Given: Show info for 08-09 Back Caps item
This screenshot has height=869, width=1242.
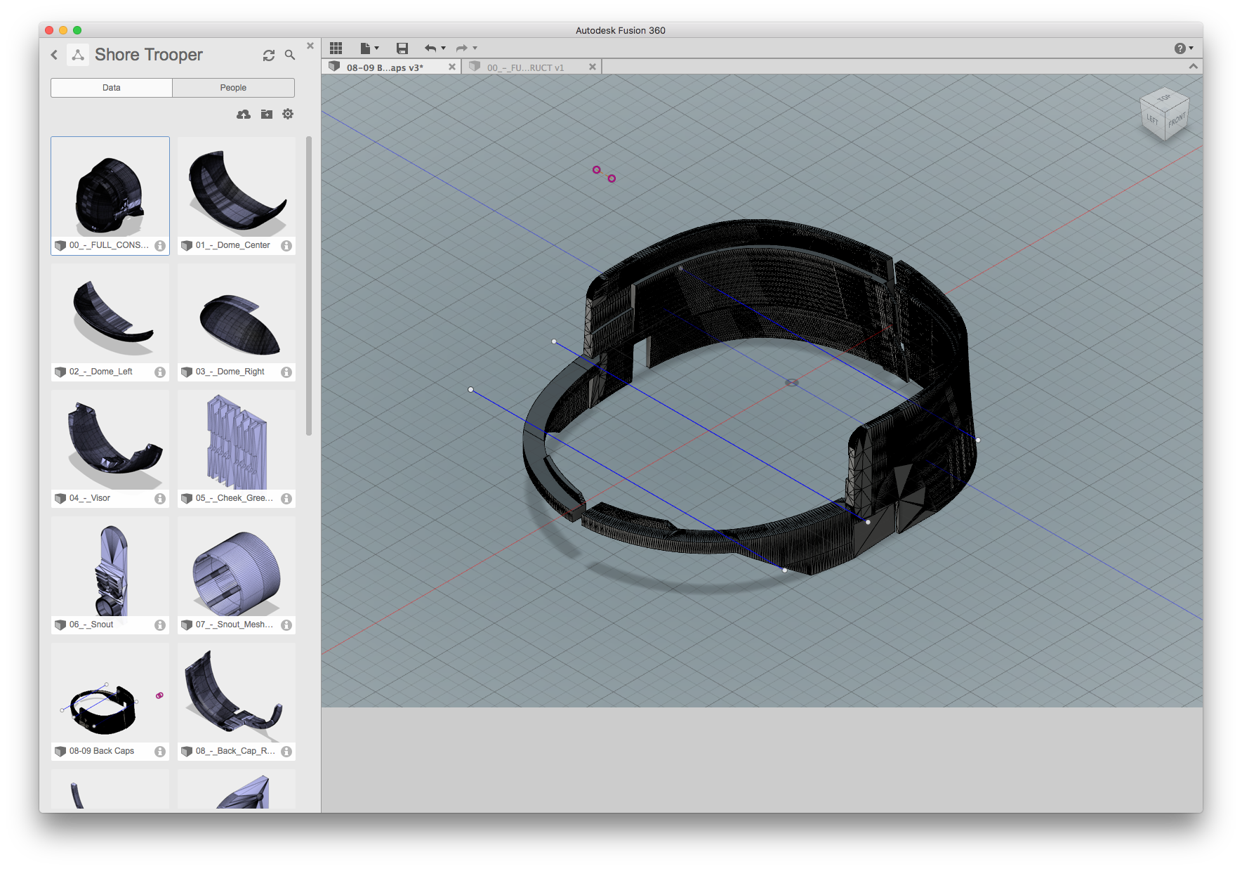Looking at the screenshot, I should coord(160,752).
